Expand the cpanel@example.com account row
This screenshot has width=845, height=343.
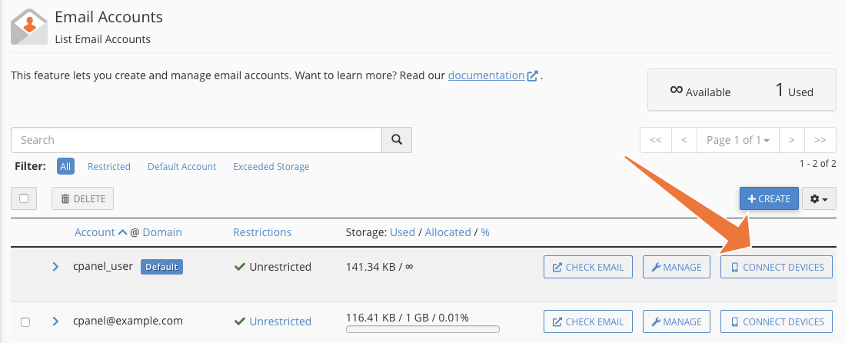(x=55, y=321)
